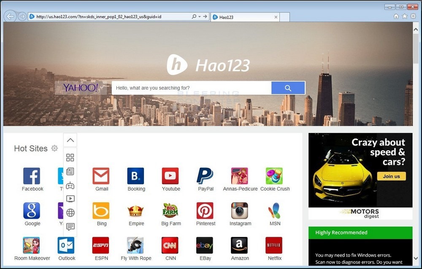The image size is (422, 269).
Task: Open the EBay site icon
Action: click(x=205, y=245)
